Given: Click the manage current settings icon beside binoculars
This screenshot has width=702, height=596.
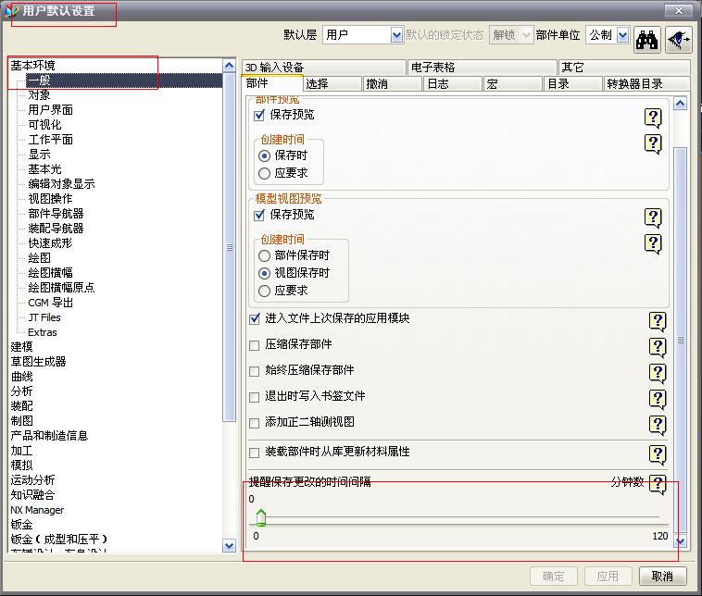Looking at the screenshot, I should tap(679, 40).
